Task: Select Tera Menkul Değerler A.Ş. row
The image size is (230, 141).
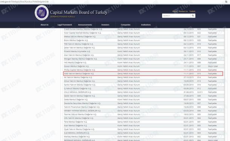Action: pos(144,122)
